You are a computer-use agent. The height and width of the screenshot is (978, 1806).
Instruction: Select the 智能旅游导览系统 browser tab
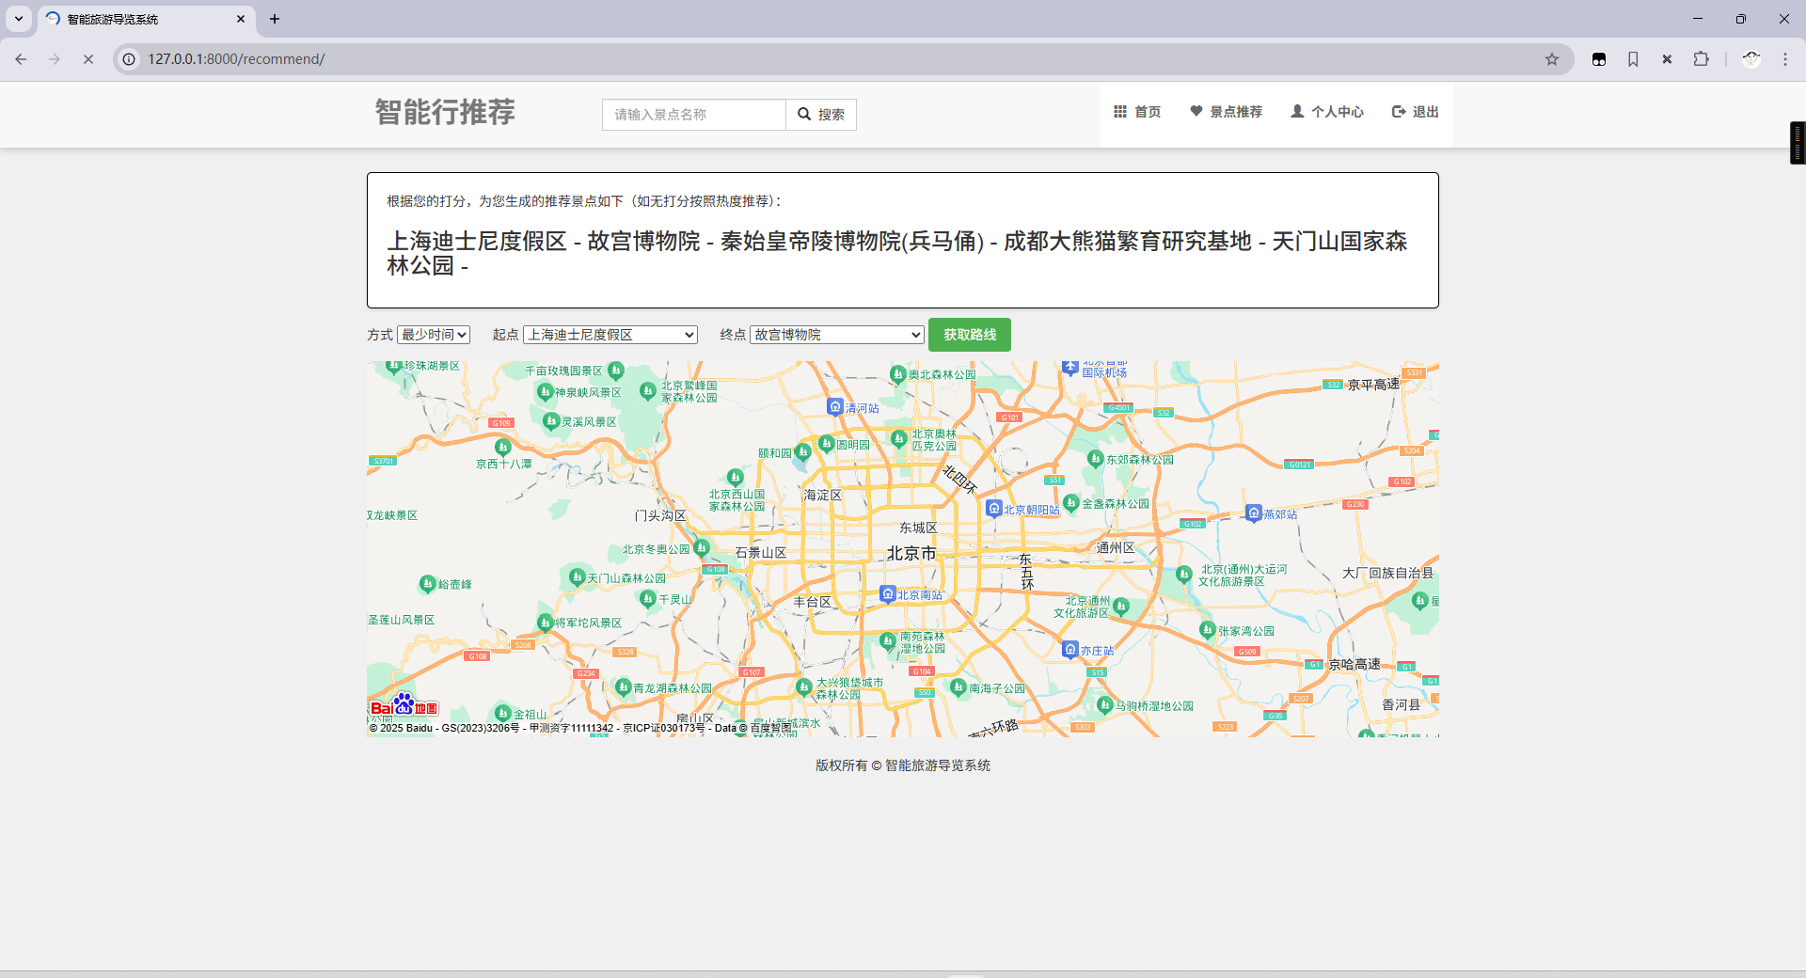click(x=146, y=19)
